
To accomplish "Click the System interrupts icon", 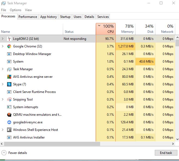I will [9, 107].
